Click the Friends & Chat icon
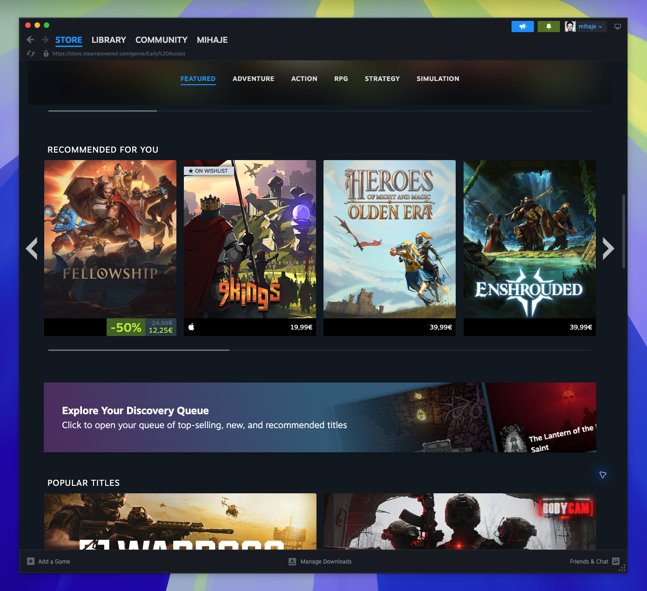The image size is (647, 591). tap(616, 561)
